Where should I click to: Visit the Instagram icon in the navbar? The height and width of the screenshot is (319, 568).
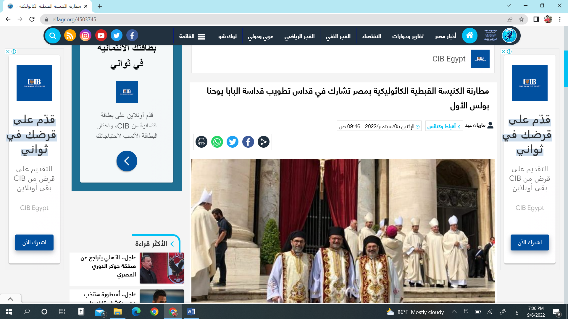coord(85,36)
